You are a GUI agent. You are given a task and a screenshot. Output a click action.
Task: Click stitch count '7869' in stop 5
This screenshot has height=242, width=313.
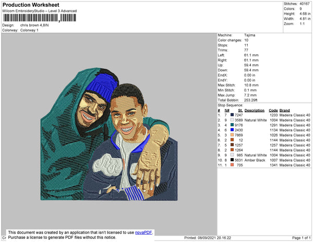[239, 135]
